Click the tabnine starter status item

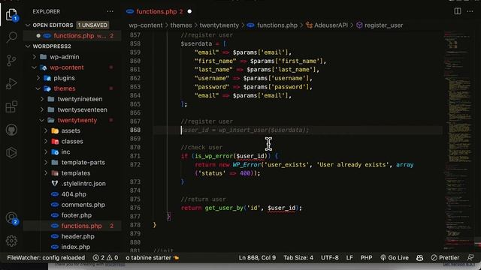pyautogui.click(x=152, y=258)
